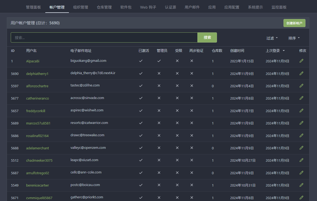Open the AlpacaBi username link
This screenshot has width=317, height=201.
point(33,61)
